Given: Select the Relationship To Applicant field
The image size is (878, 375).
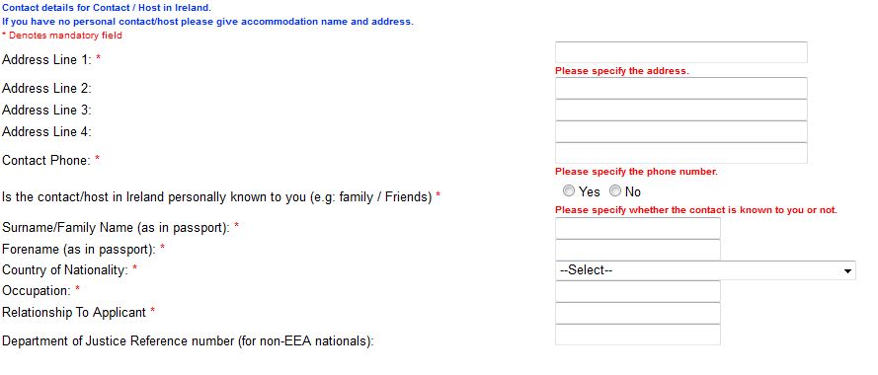Looking at the screenshot, I should click(638, 313).
